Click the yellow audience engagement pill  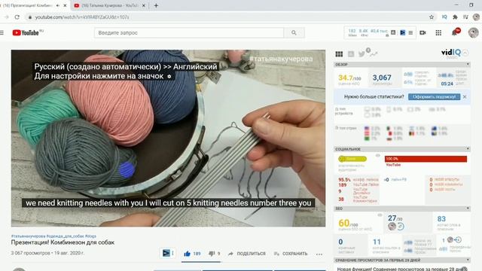[352, 159]
